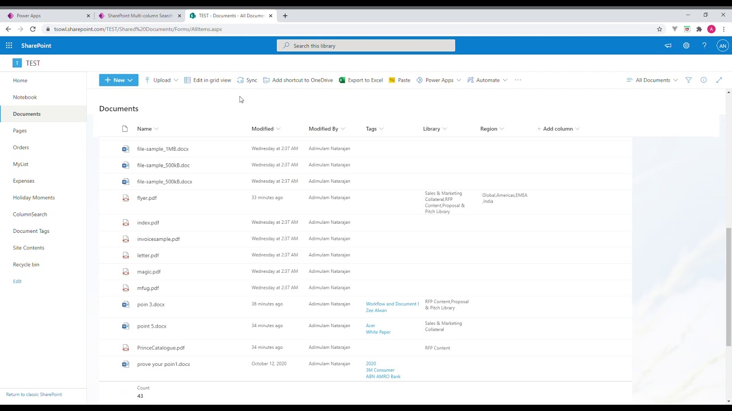Open prove your poin1.docx
This screenshot has height=411, width=732.
164,364
